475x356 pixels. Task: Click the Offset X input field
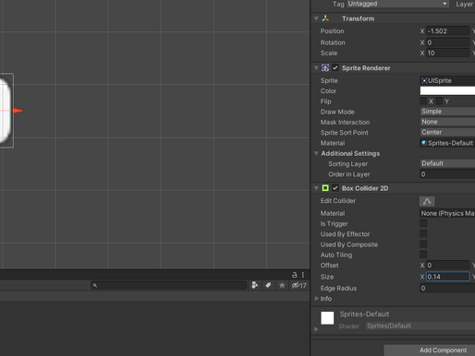click(x=448, y=266)
